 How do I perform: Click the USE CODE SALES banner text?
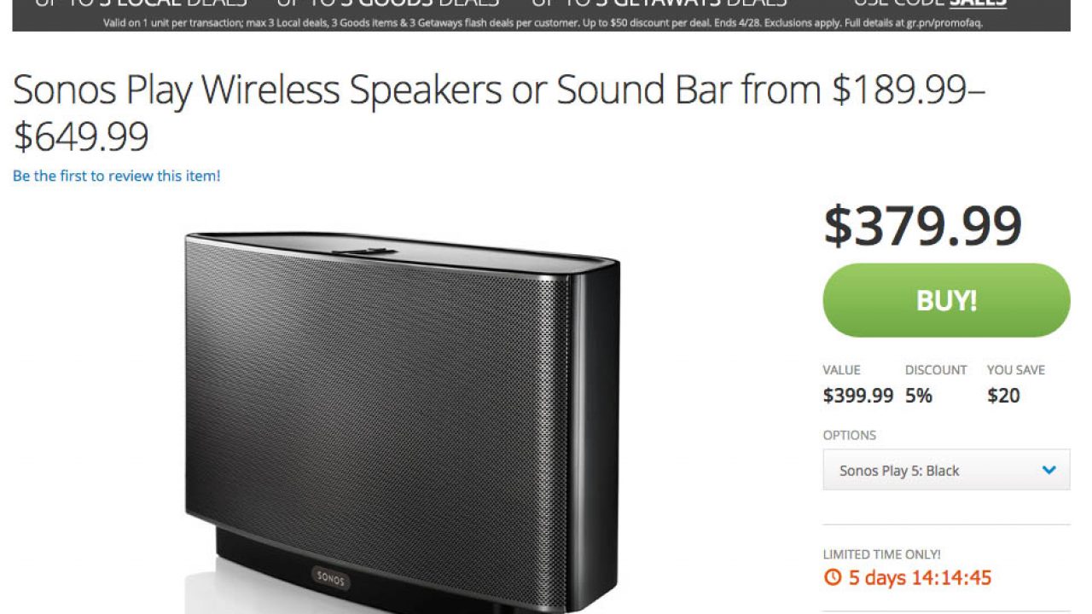930,3
